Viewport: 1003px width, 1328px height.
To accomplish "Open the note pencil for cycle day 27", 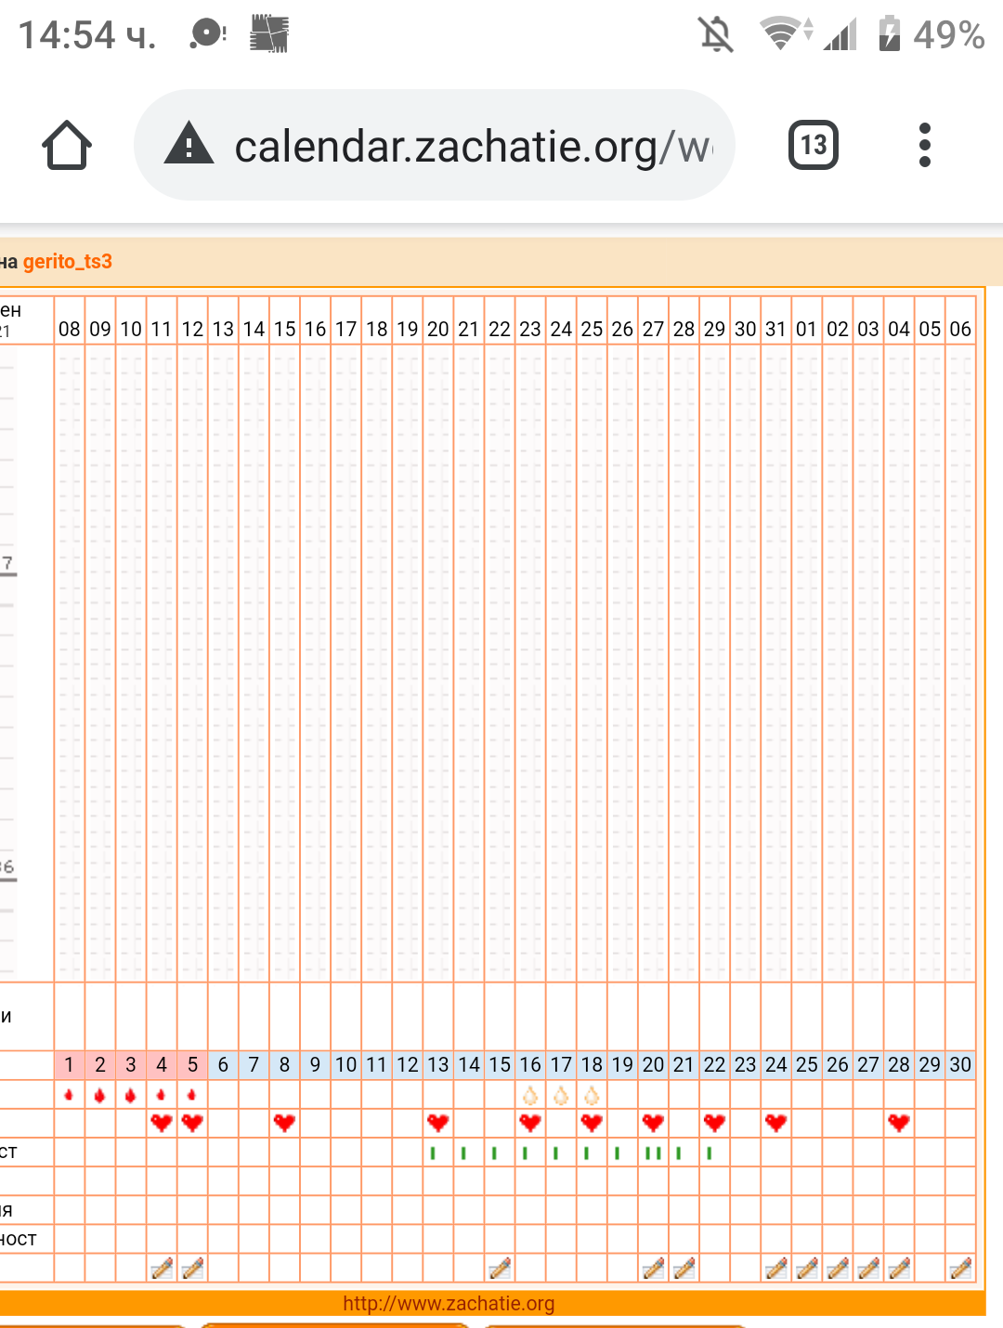I will tap(868, 1268).
